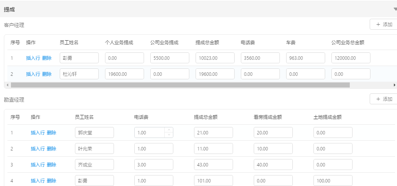The height and width of the screenshot is (186, 397).
Task: Click 插入行 for 彭勇 in 客户经理 table
Action: 33,58
